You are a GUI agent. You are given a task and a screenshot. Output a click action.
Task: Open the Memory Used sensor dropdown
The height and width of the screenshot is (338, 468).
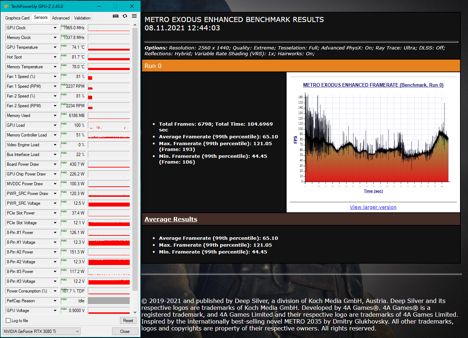point(55,116)
